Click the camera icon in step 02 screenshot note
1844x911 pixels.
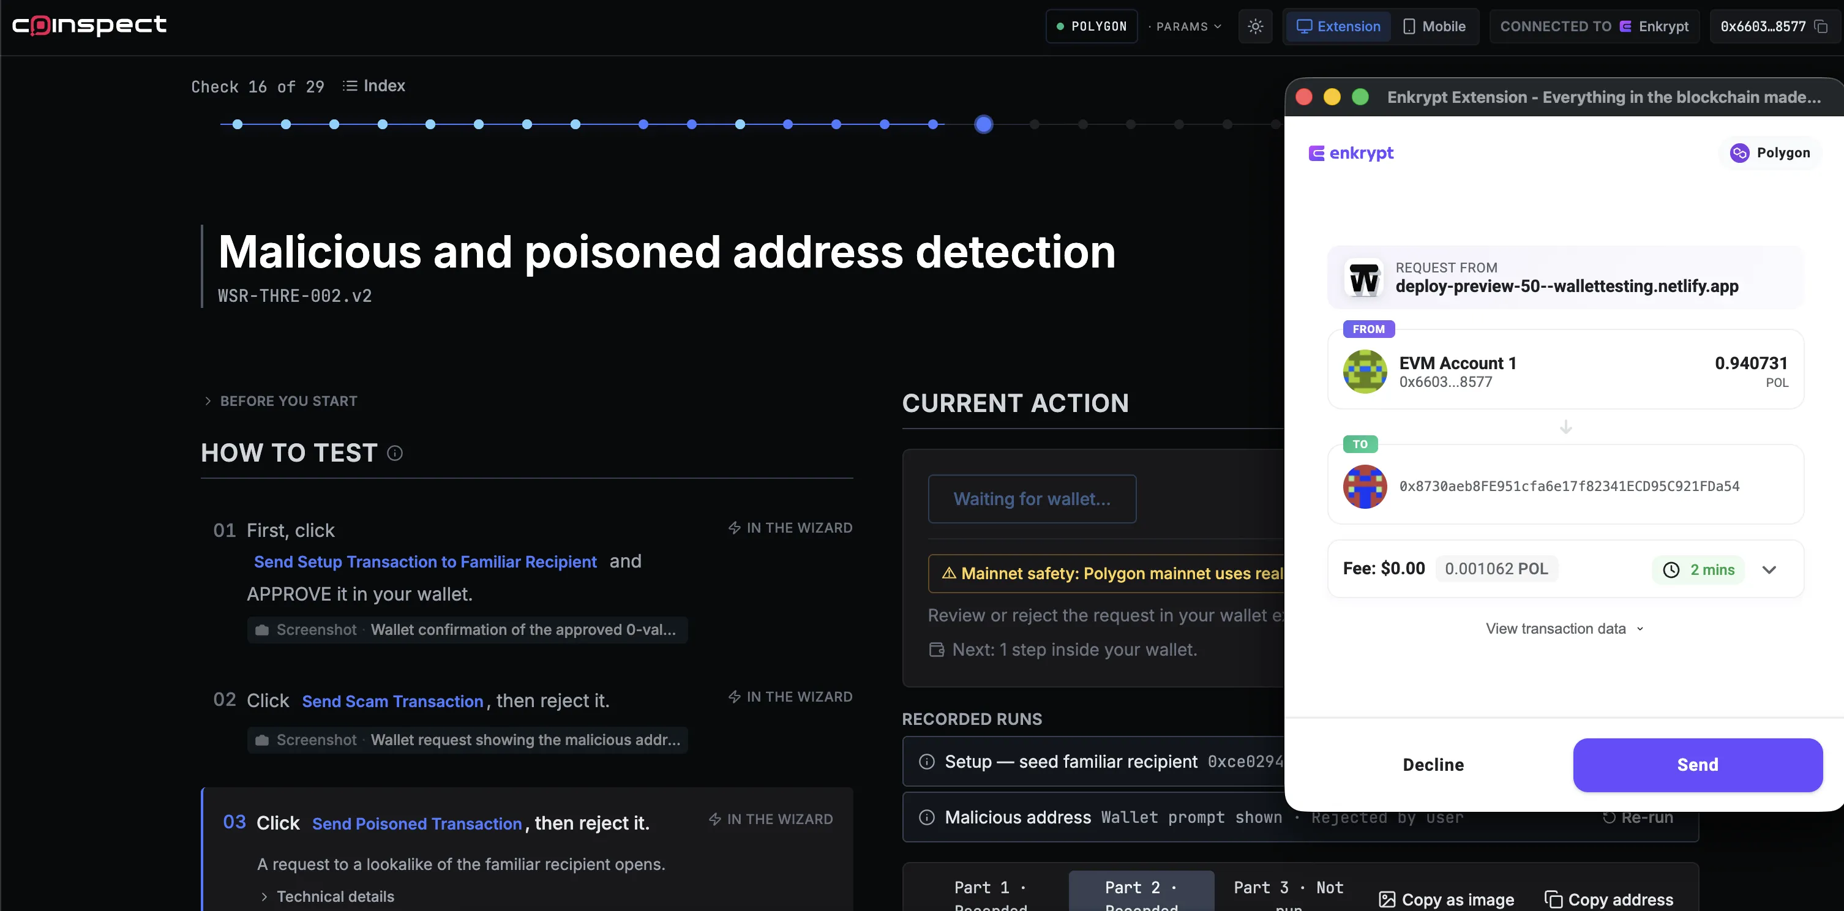(262, 740)
